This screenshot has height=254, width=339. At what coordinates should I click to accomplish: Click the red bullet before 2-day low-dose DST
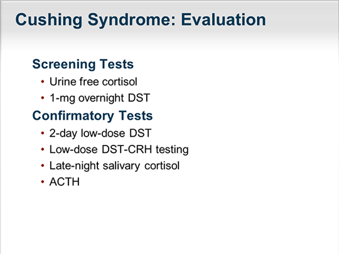point(43,133)
